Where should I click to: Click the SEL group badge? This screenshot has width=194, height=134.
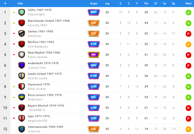94,97
